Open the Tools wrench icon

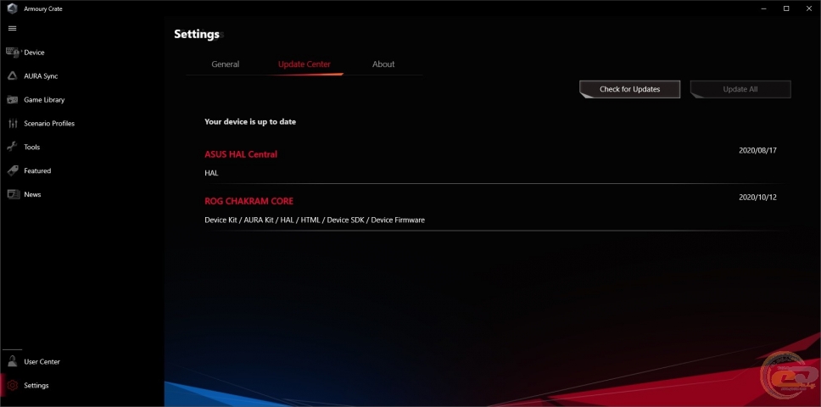click(x=13, y=147)
